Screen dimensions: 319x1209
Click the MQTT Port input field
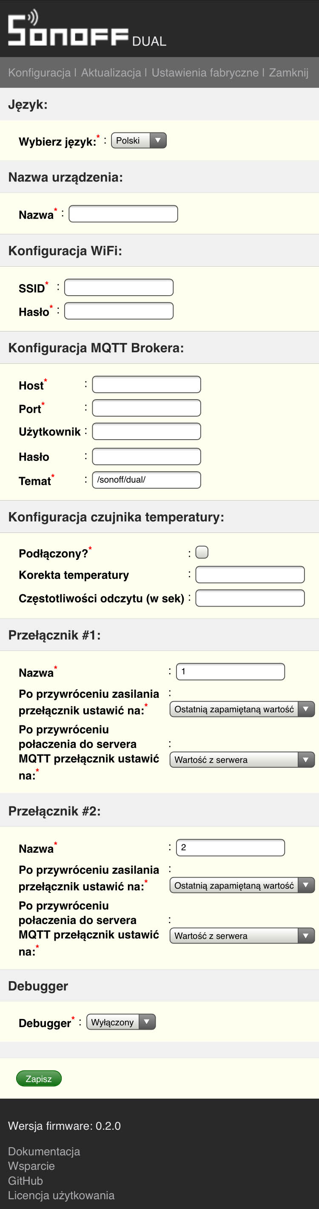pyautogui.click(x=147, y=408)
